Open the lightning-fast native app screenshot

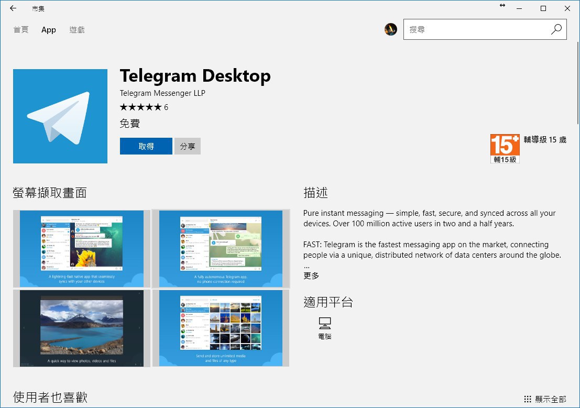[x=82, y=249]
